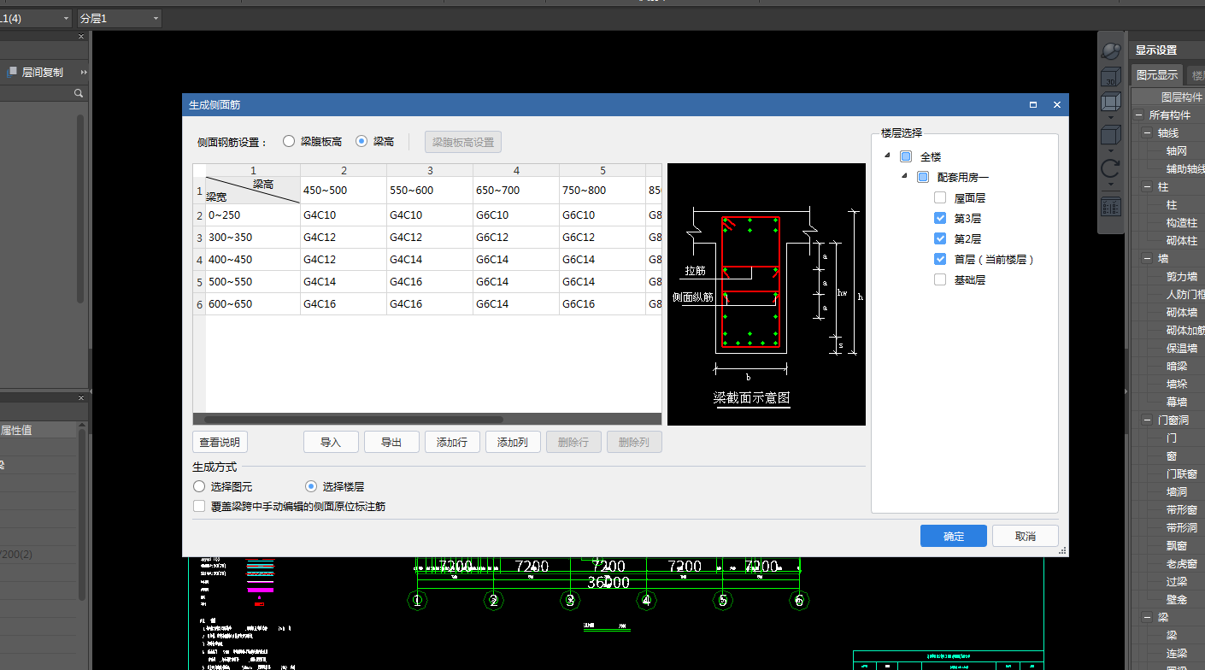This screenshot has height=670, width=1205.
Task: Select the 梁高 radio option
Action: (x=361, y=141)
